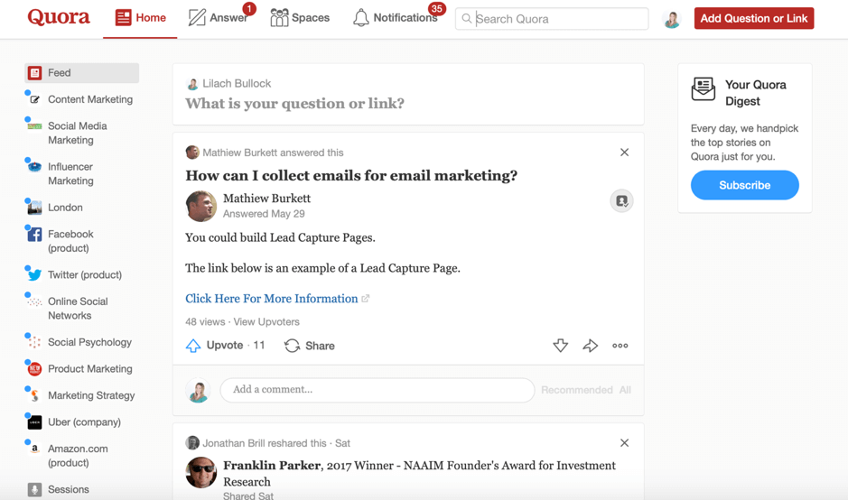The image size is (848, 500).
Task: Click the Add a comment field
Action: point(377,390)
